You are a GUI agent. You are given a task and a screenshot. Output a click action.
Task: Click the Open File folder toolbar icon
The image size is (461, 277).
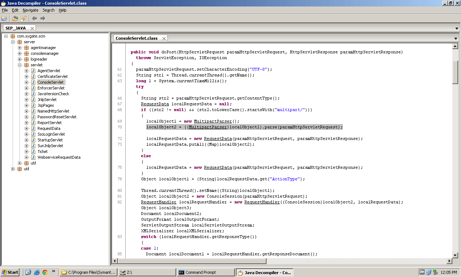(4, 18)
